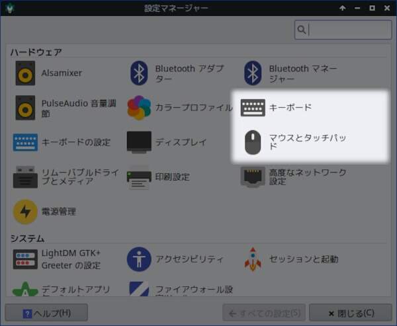397x326 pixels.
Task: Open アクセシビリティ settings icon
Action: pyautogui.click(x=139, y=259)
